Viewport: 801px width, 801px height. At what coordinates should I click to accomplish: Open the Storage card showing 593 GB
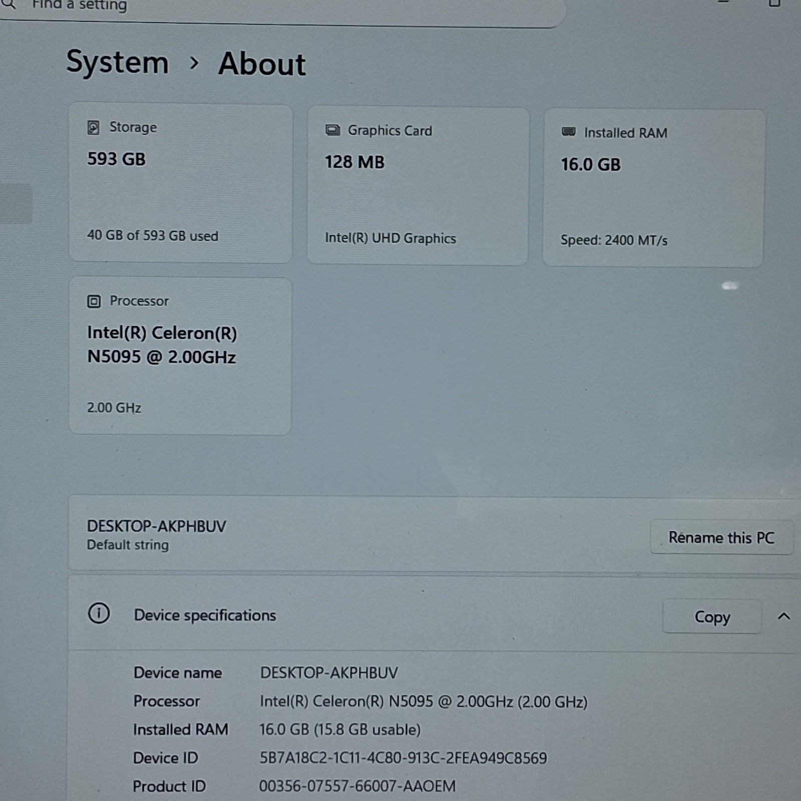click(181, 183)
